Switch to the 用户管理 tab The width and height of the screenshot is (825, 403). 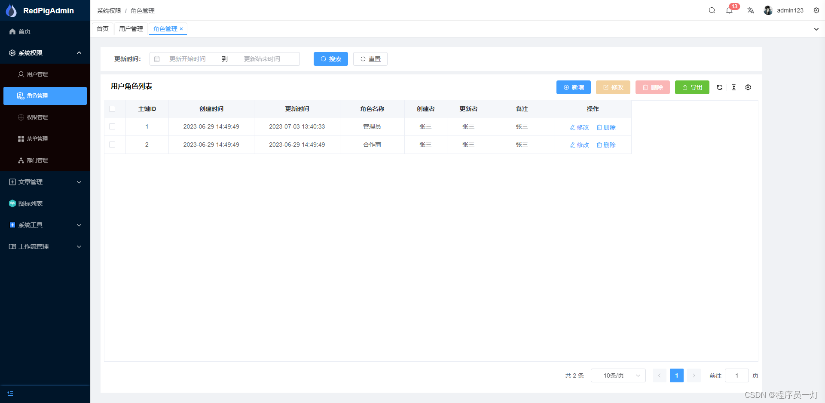tap(131, 29)
